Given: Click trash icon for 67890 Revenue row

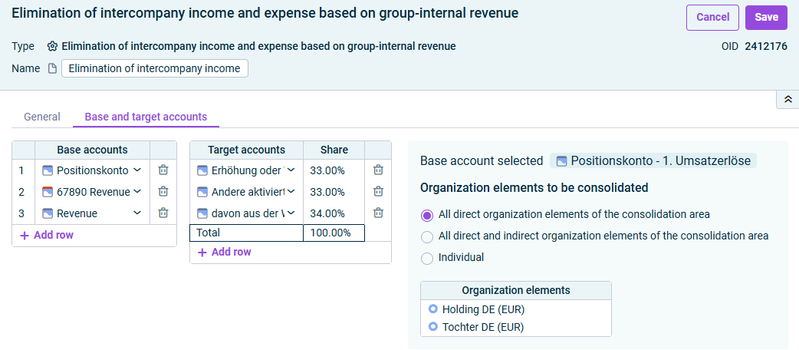Looking at the screenshot, I should [163, 192].
